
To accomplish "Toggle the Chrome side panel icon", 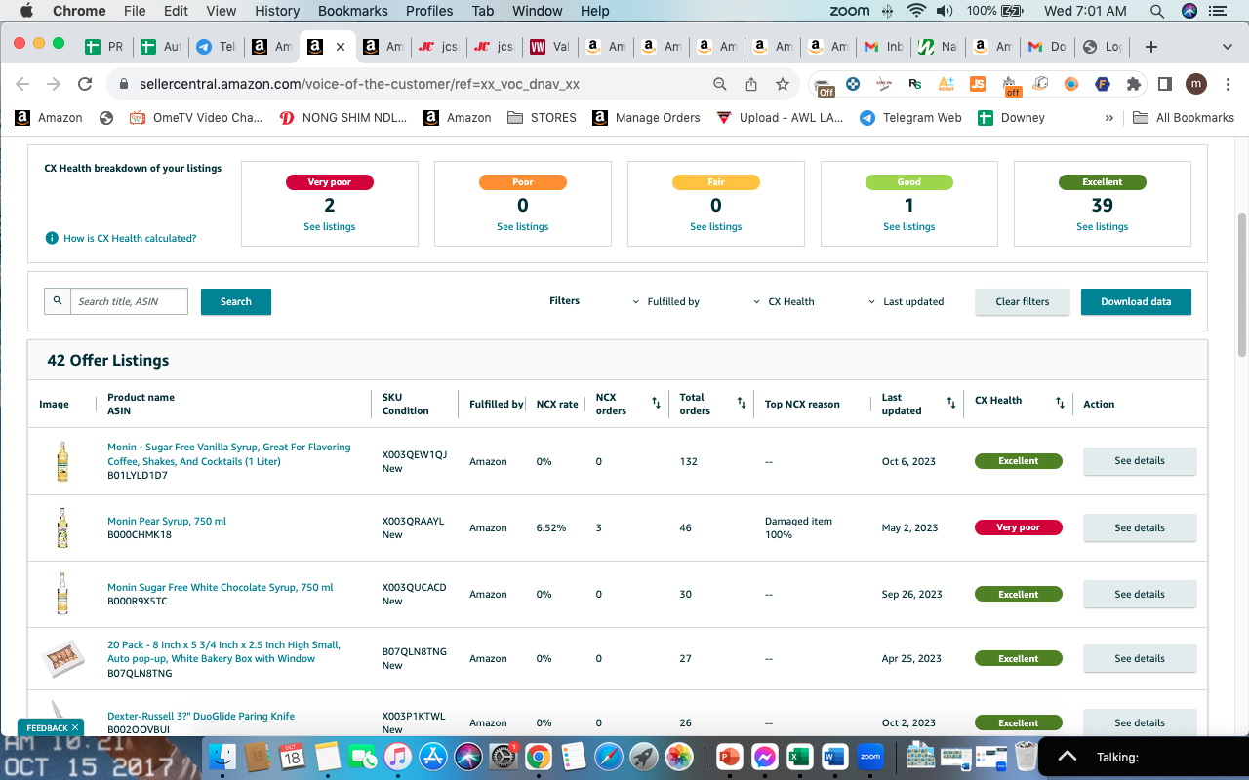I will click(x=1164, y=84).
